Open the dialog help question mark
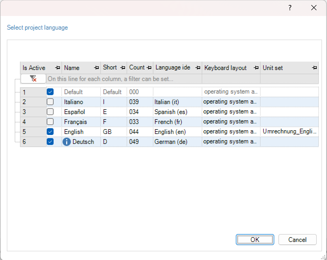Viewport: 327px width, 260px height. point(290,8)
